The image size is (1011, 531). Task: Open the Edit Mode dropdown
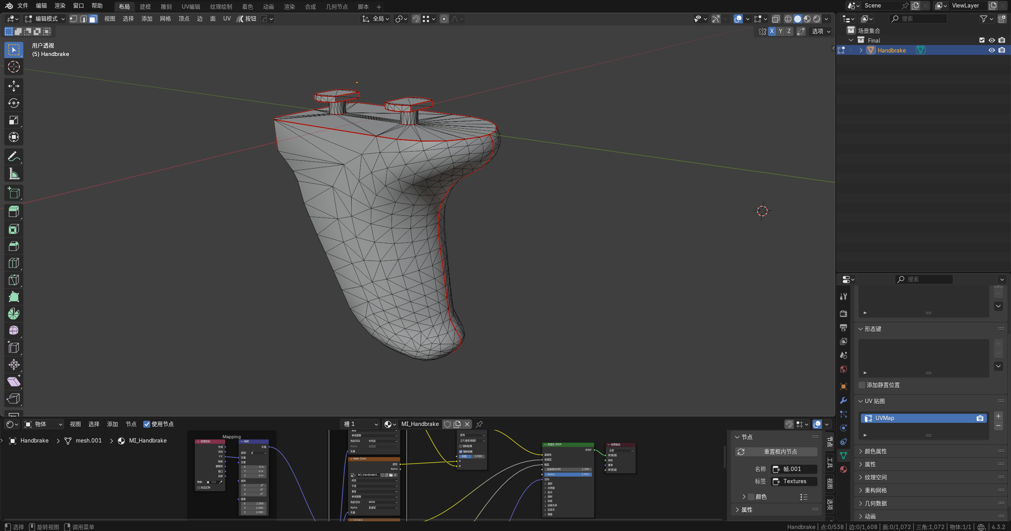click(x=45, y=19)
